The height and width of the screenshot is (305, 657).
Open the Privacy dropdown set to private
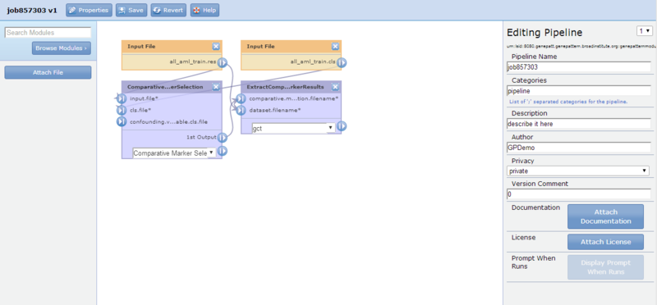[x=578, y=171]
